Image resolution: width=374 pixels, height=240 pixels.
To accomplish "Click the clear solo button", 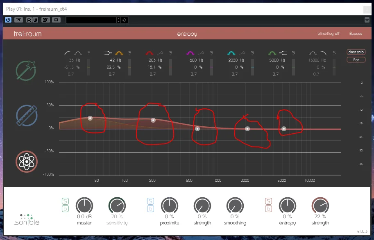I will 356,52.
